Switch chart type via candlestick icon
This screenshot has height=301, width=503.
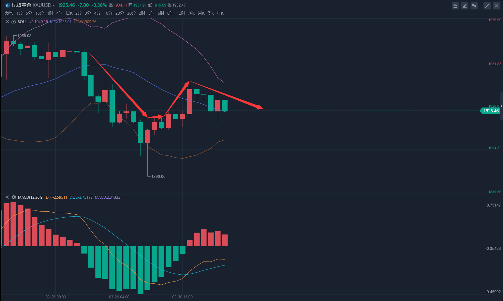pyautogui.click(x=474, y=6)
